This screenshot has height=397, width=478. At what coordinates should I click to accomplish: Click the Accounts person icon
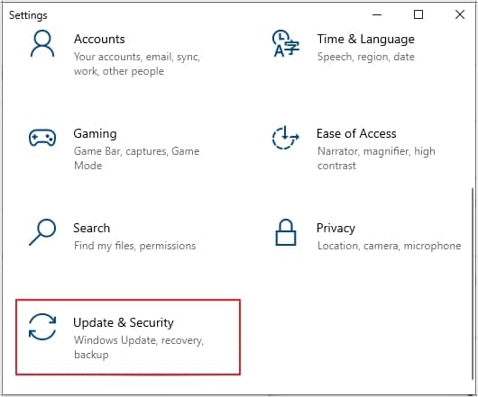point(42,43)
